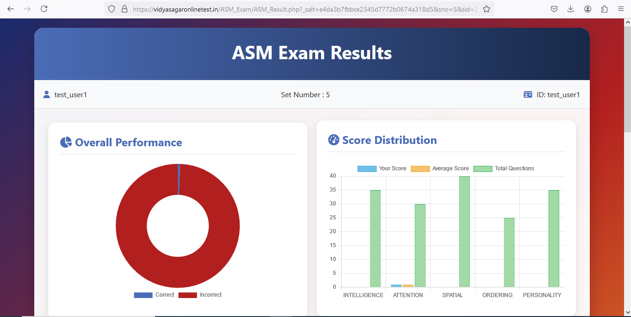Click the padlock site security icon
Viewport: 631px width, 317px height.
[x=124, y=9]
